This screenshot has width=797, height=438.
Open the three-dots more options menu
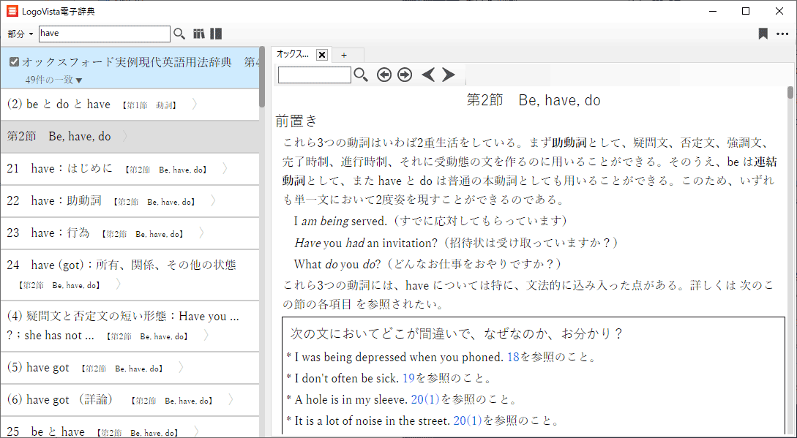pos(782,34)
